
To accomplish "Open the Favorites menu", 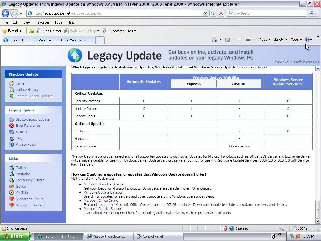I will click(42, 22).
